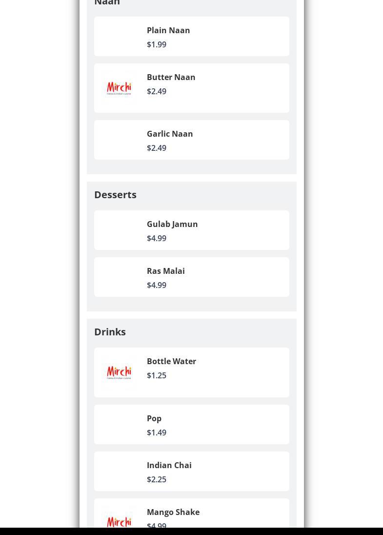Click the Garlic Naan $2.49 price
The width and height of the screenshot is (383, 535).
tap(156, 148)
